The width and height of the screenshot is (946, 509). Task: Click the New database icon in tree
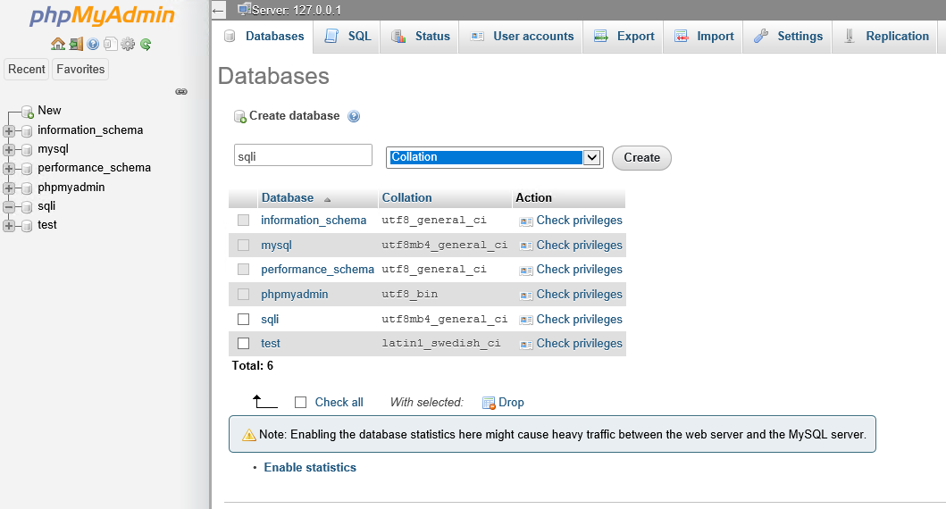click(27, 112)
